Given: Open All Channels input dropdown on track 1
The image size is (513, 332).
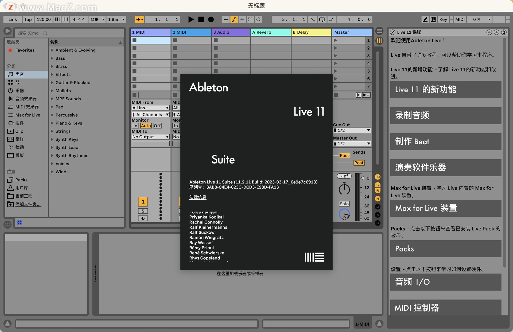Looking at the screenshot, I should [151, 115].
